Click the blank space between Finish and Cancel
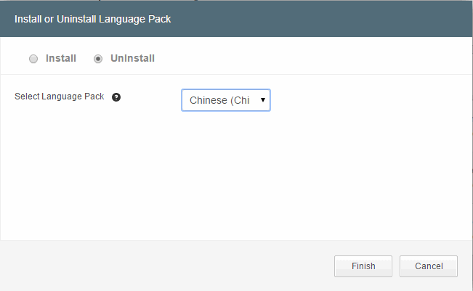 tap(396, 266)
